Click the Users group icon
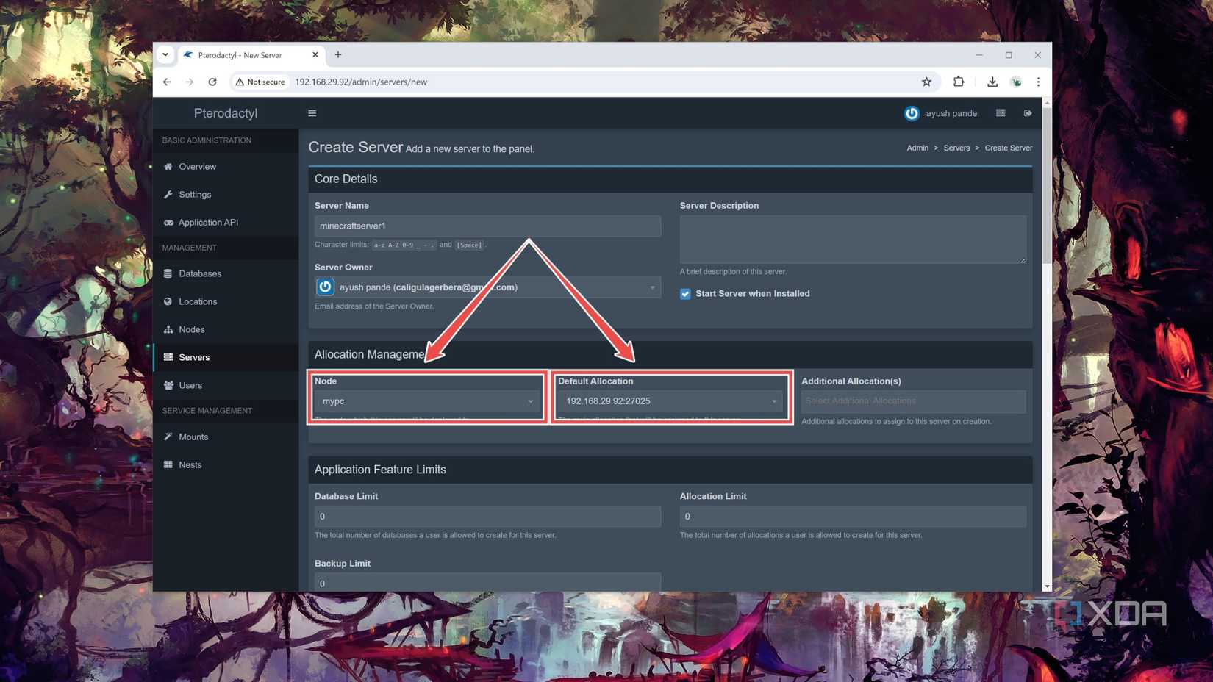The width and height of the screenshot is (1213, 682). (x=168, y=385)
